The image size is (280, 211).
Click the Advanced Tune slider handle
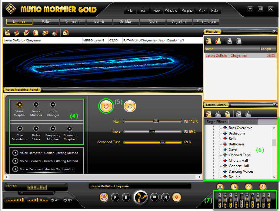point(162,142)
